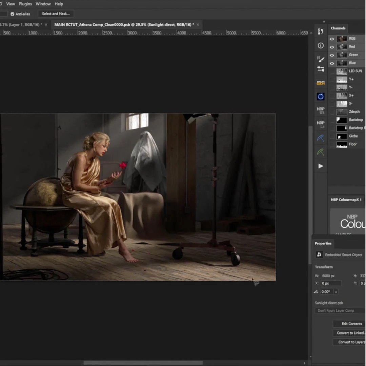
Task: Open the NBP US panel icon
Action: click(x=321, y=110)
